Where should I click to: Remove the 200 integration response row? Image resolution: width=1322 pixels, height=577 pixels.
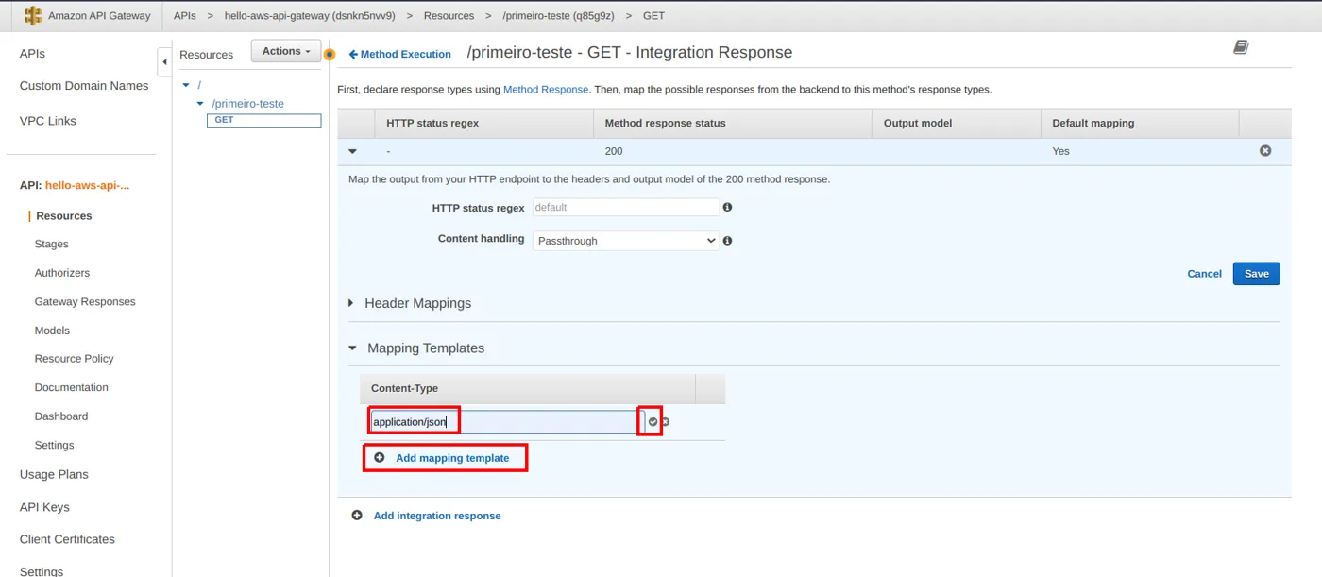(1265, 151)
